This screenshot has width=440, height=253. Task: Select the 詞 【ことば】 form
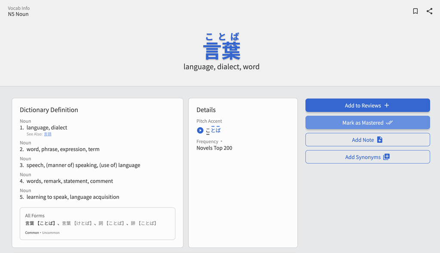112,223
